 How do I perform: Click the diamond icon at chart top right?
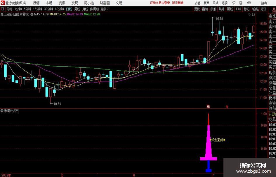pos(249,15)
